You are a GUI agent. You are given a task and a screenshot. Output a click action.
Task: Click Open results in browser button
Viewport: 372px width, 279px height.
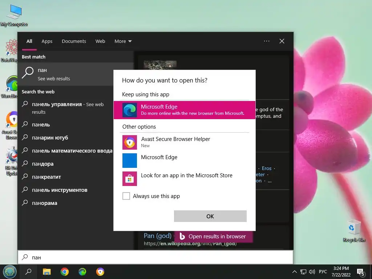click(214, 236)
